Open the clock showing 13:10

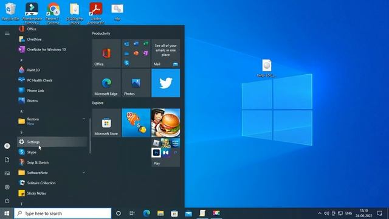point(363,214)
